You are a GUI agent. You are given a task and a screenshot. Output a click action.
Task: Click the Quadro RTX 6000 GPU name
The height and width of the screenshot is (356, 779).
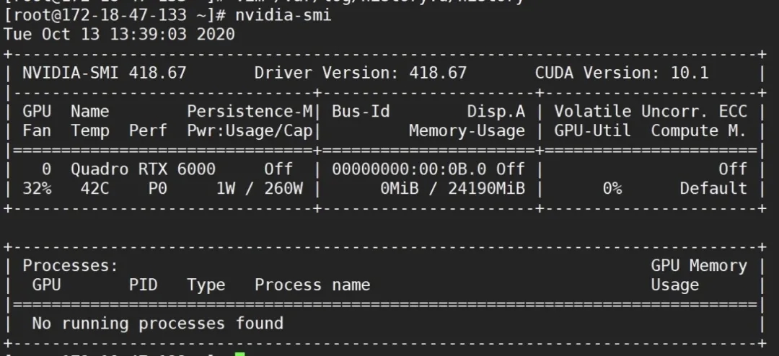(x=143, y=169)
